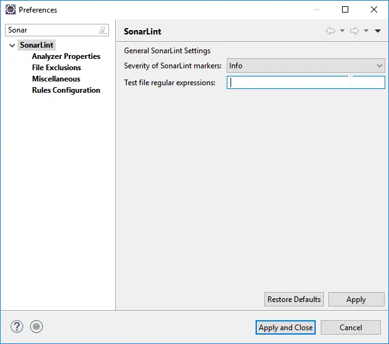Close the Preferences window
The height and width of the screenshot is (344, 389).
click(x=374, y=9)
